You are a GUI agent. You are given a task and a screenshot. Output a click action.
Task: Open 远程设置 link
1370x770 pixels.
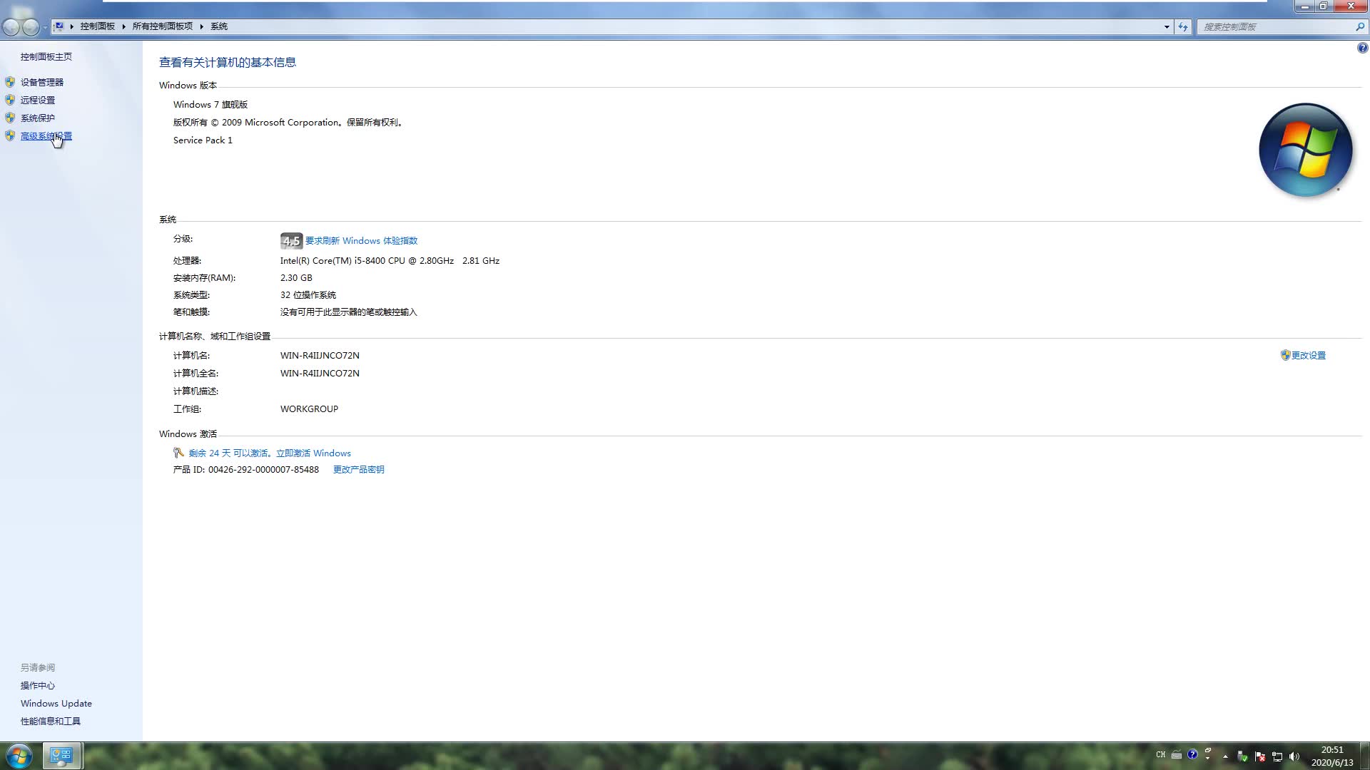37,101
